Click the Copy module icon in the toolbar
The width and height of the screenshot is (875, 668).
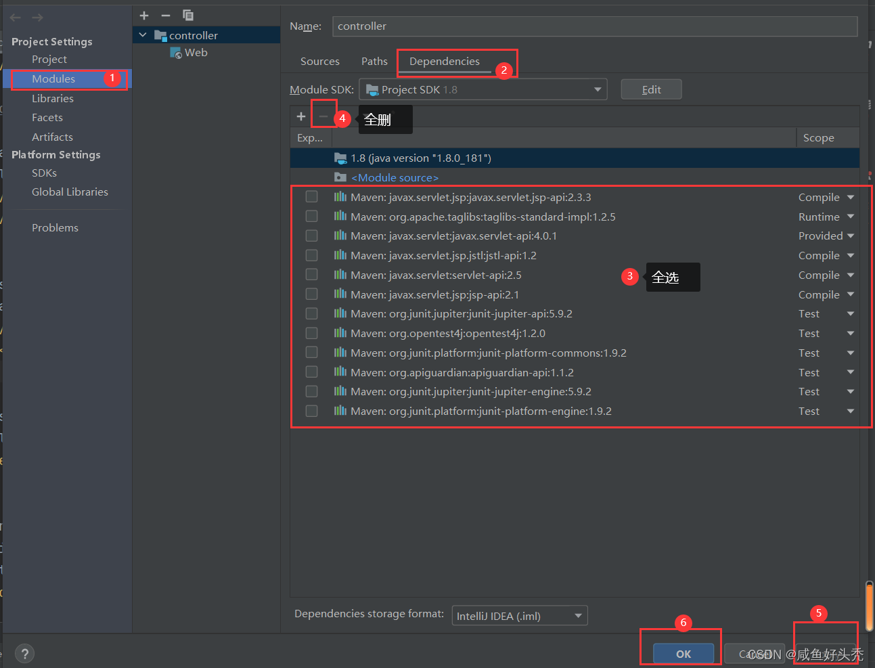click(187, 15)
